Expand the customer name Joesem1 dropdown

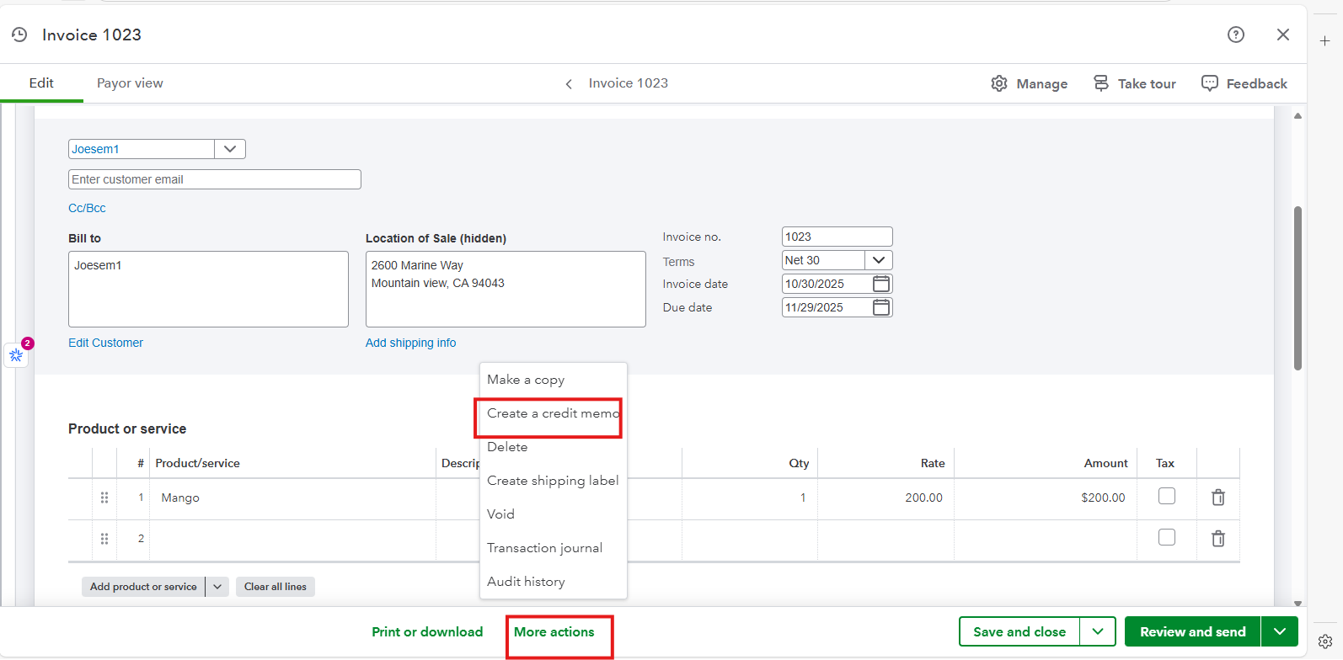click(x=229, y=149)
